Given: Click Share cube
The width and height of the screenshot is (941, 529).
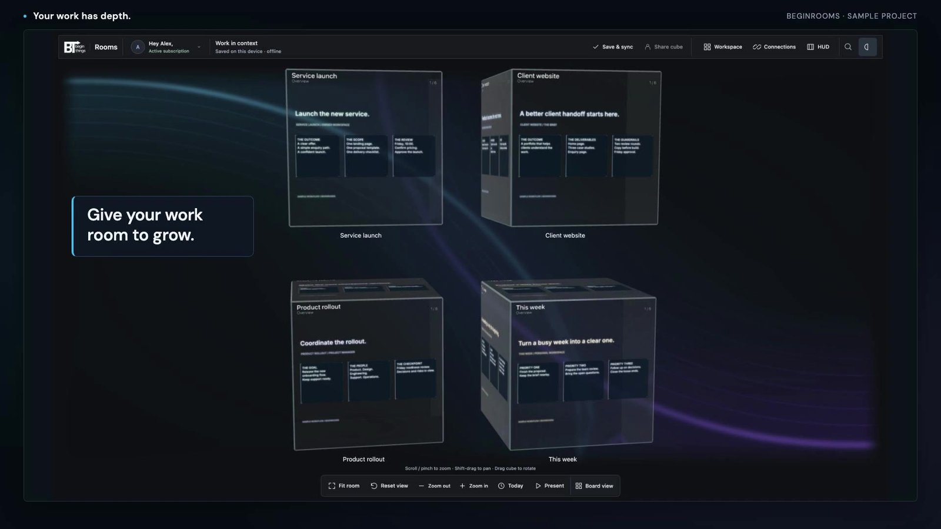Looking at the screenshot, I should 663,47.
